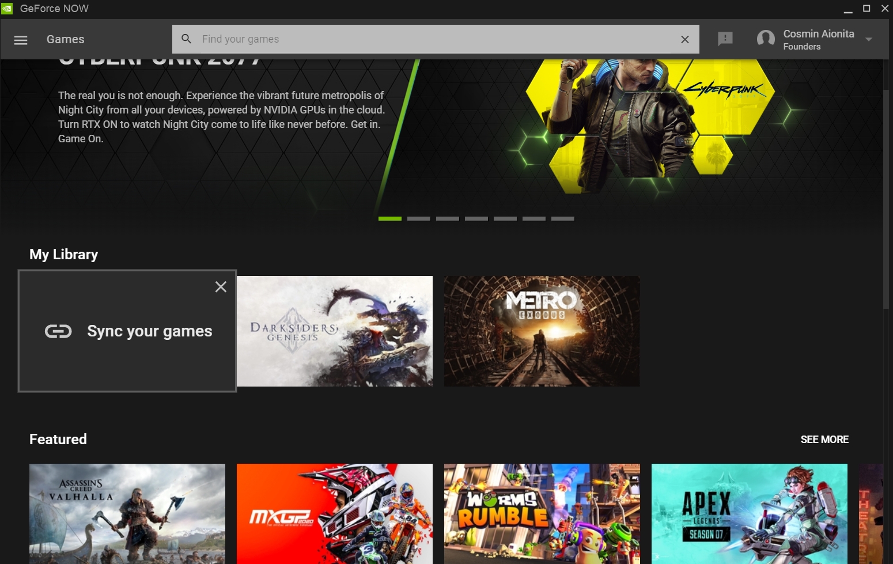Clear the search field with the X icon
Viewport: 893px width, 564px height.
tap(685, 39)
